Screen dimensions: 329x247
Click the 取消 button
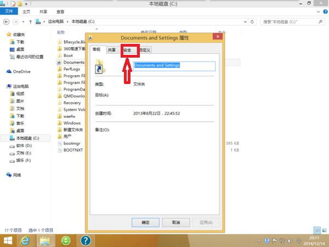click(176, 222)
